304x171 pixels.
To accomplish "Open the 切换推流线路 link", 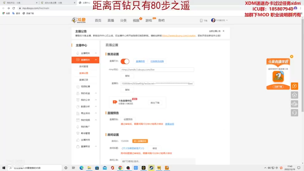I will pos(157,61).
